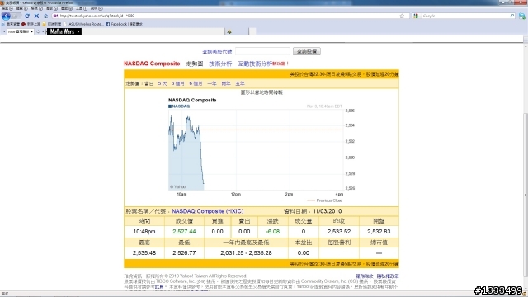Open the Skype toolbar icon beside the search box
The image size is (528, 297).
coord(522,16)
